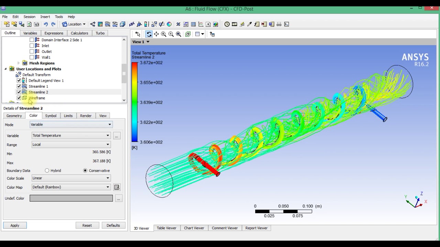
Task: Click the Reset button
Action: click(87, 225)
